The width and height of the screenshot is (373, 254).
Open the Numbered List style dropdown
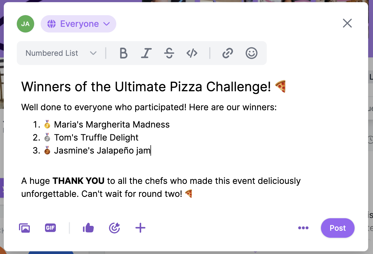[x=61, y=53]
